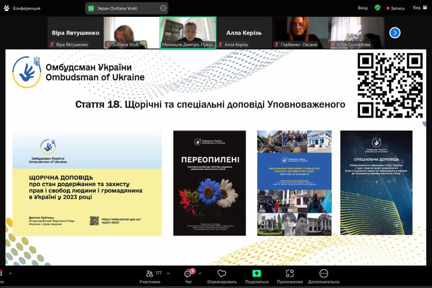Select Віра Явтушенко participant tile

tap(75, 33)
